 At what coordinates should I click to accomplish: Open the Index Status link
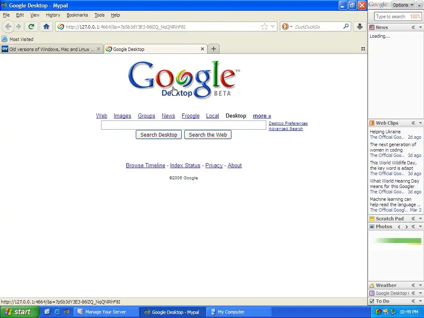tap(185, 165)
